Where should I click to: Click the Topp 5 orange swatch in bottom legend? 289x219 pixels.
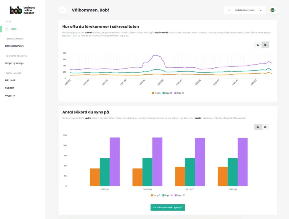click(152, 195)
